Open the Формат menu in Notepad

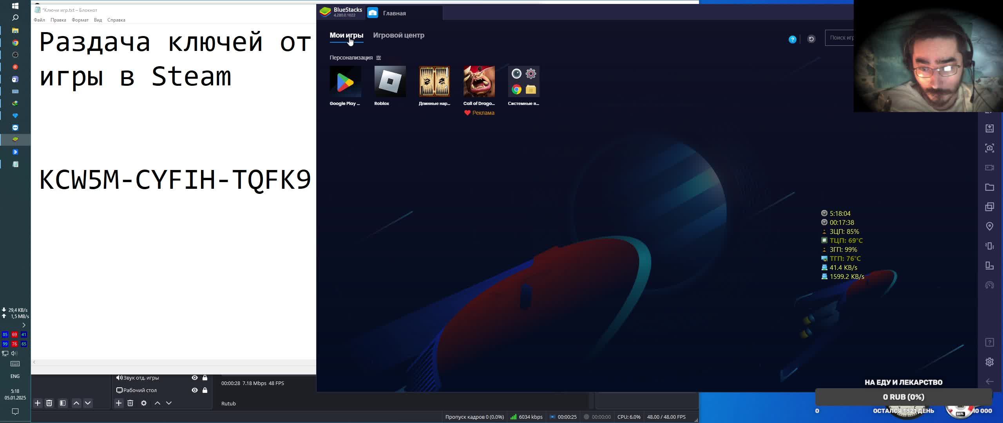[x=80, y=20]
